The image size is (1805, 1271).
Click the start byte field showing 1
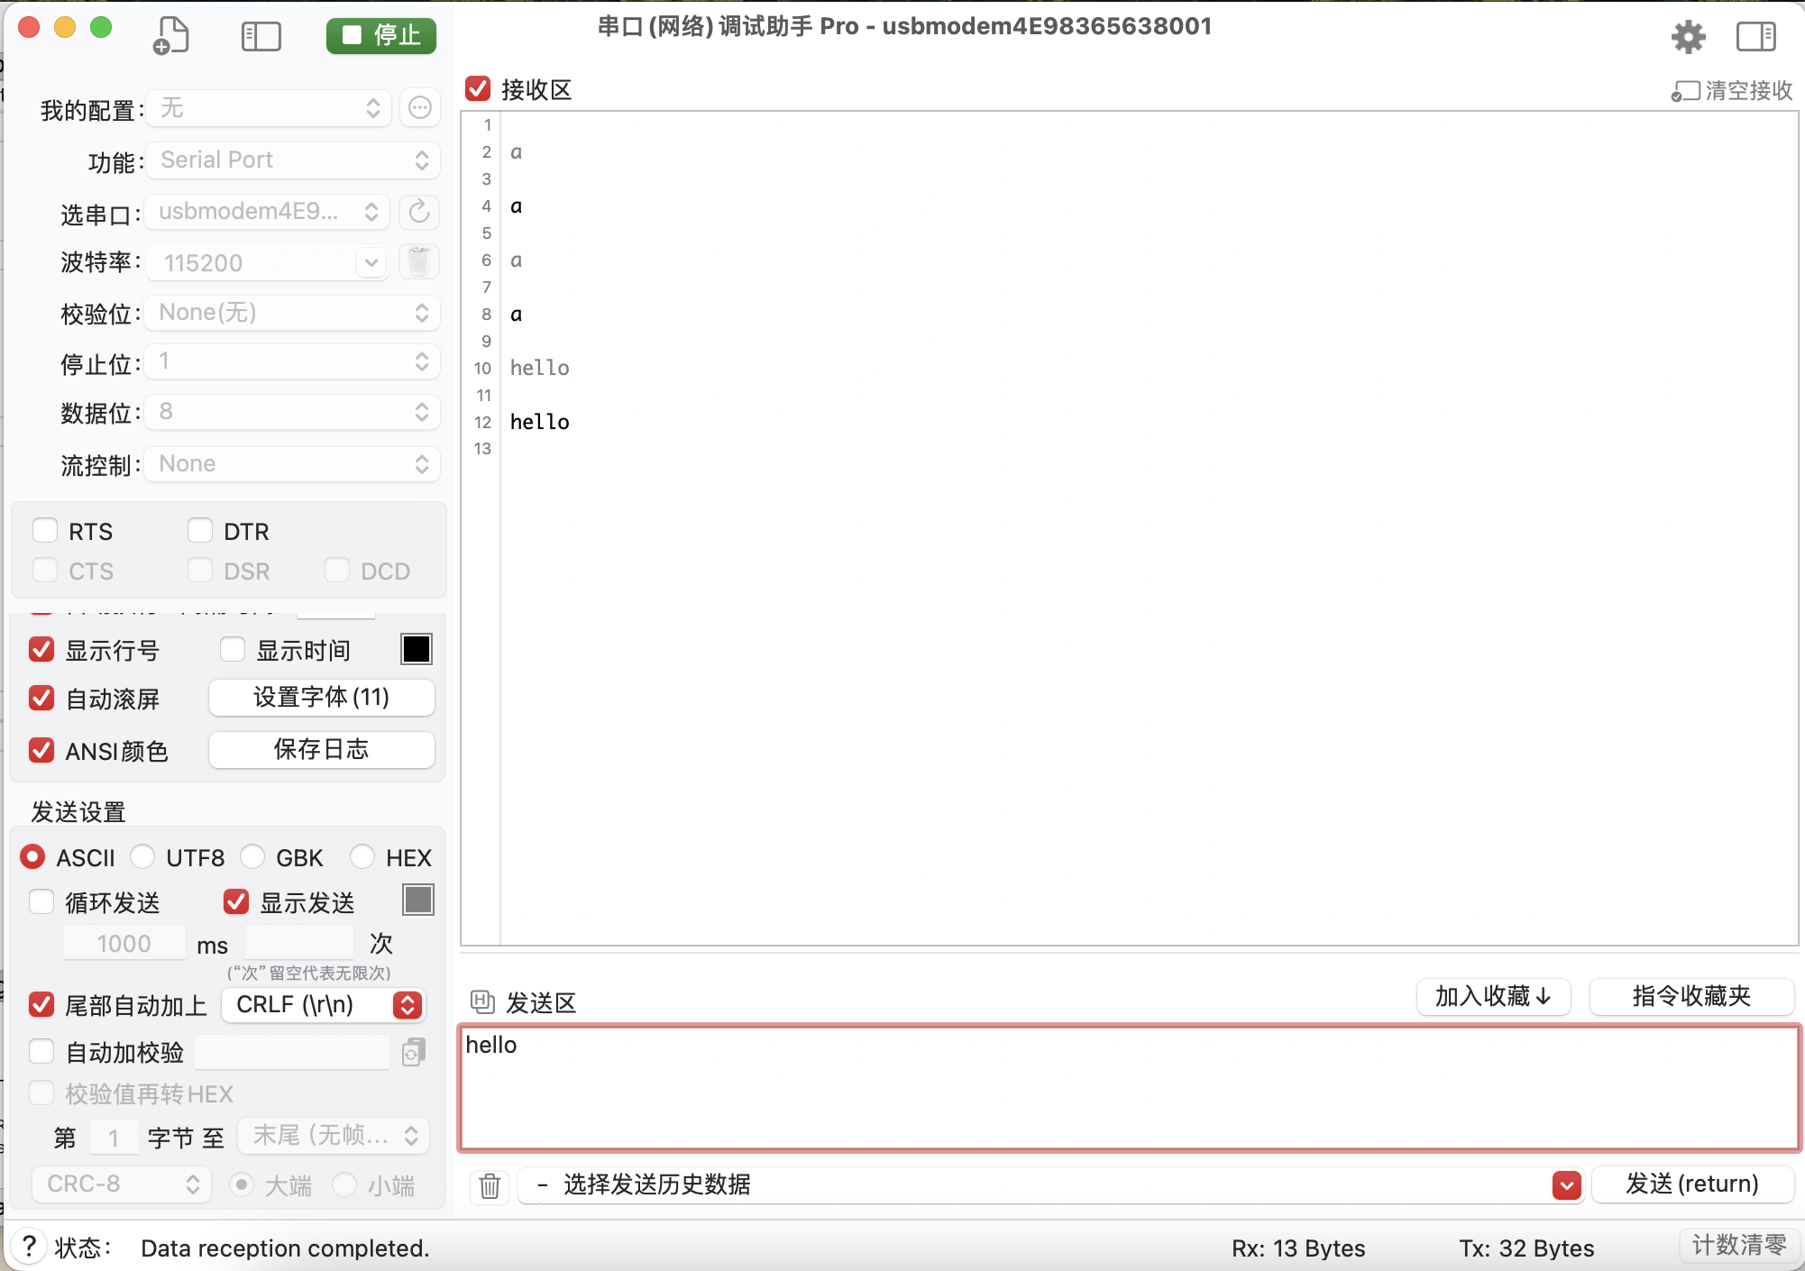(114, 1138)
